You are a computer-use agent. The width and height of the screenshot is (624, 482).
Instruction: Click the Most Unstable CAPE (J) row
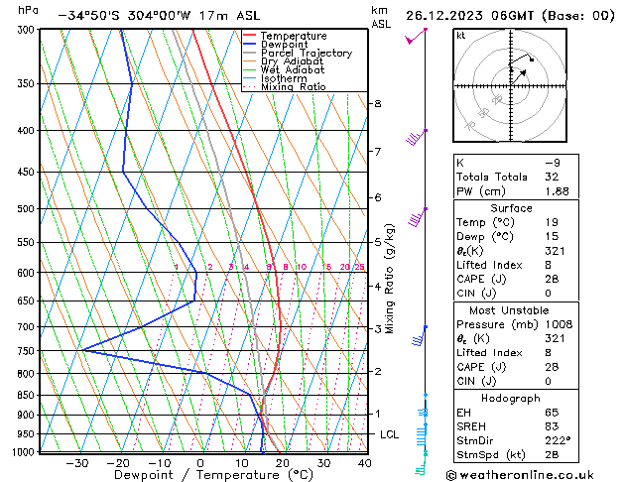516,367
